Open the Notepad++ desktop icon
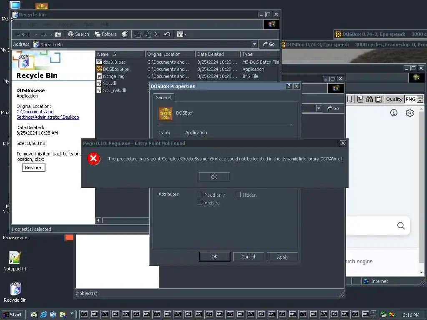The height and width of the screenshot is (320, 427). pyautogui.click(x=15, y=261)
